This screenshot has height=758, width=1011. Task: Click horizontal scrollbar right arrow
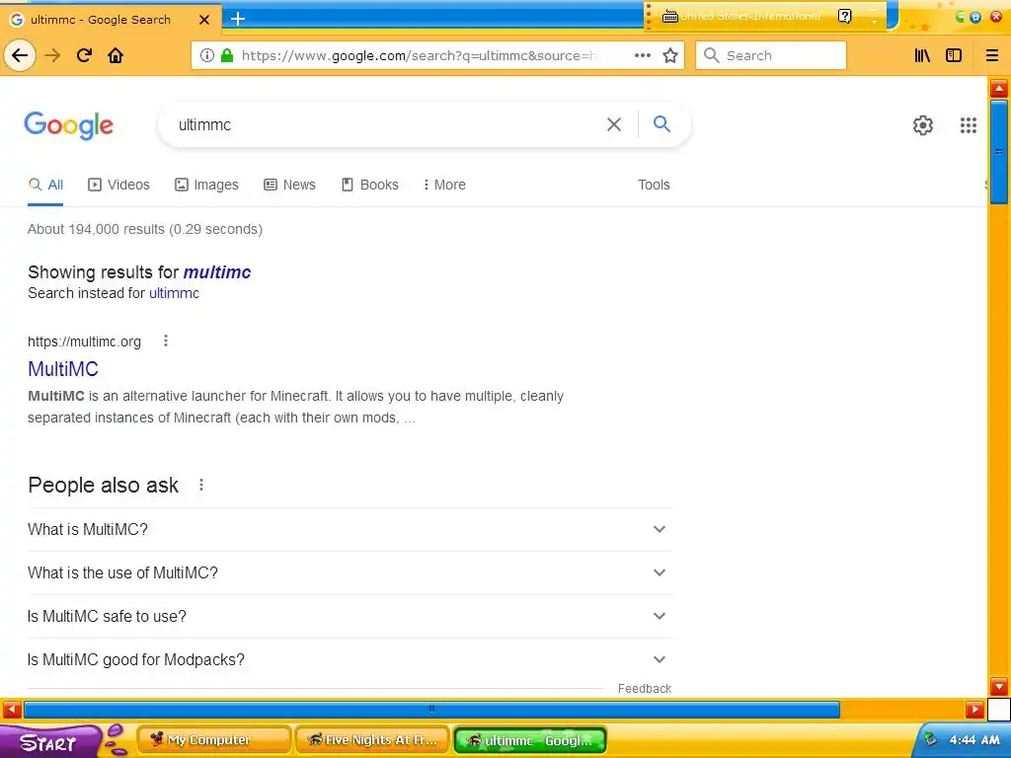[974, 710]
